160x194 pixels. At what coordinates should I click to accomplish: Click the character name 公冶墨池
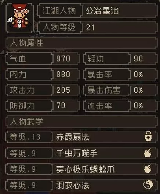[x=102, y=11]
